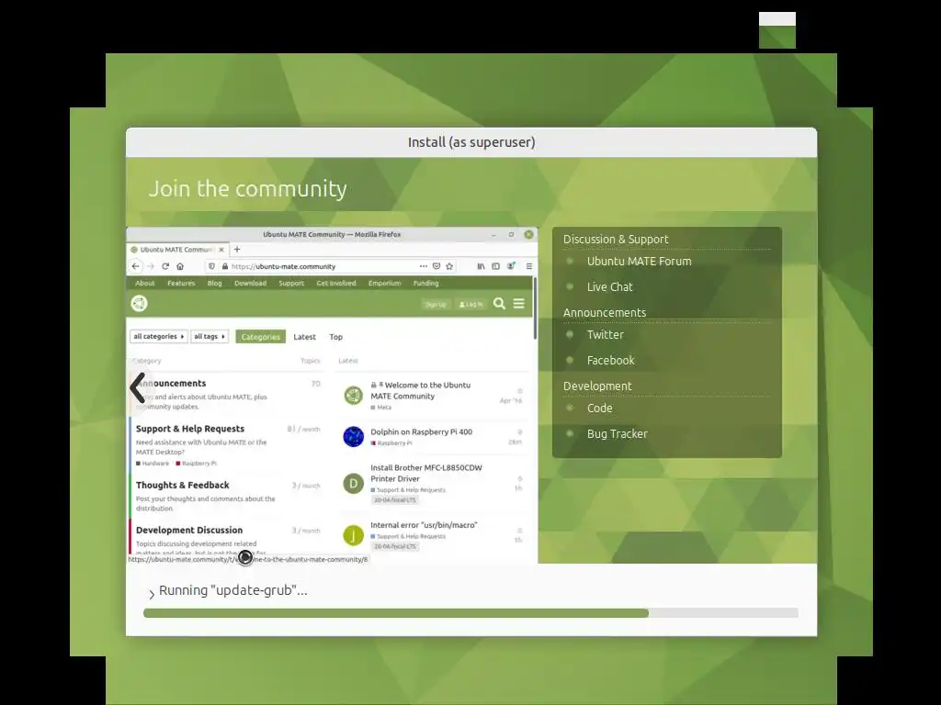Click the Firefox account icon
941x705 pixels.
click(x=511, y=266)
